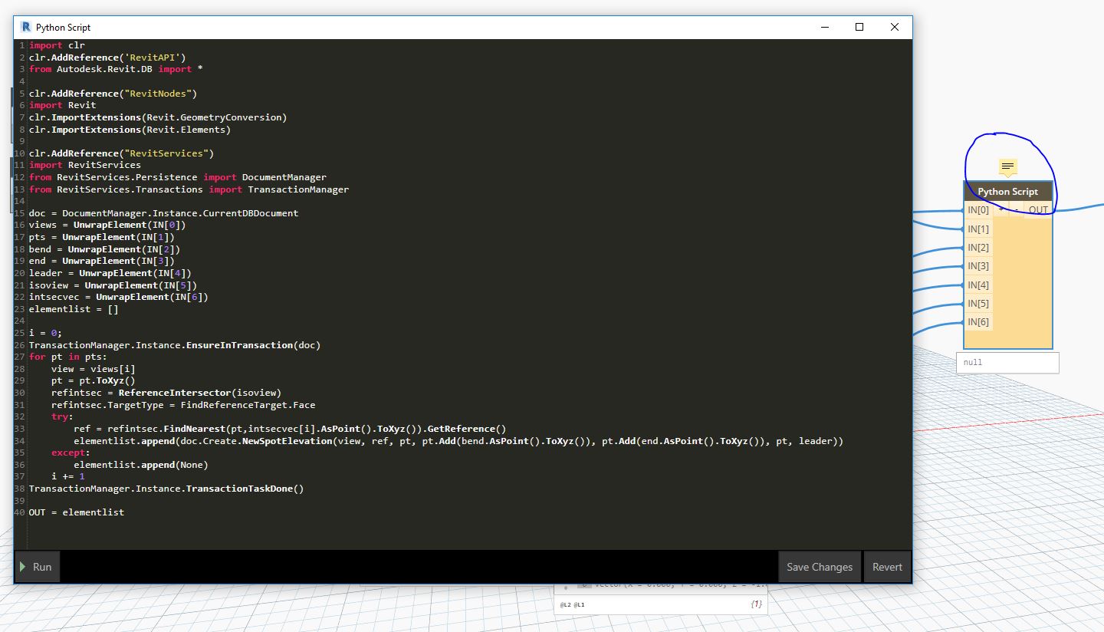Click the 'FindReferenceTarget.Face' line
1104x632 pixels.
pos(183,405)
